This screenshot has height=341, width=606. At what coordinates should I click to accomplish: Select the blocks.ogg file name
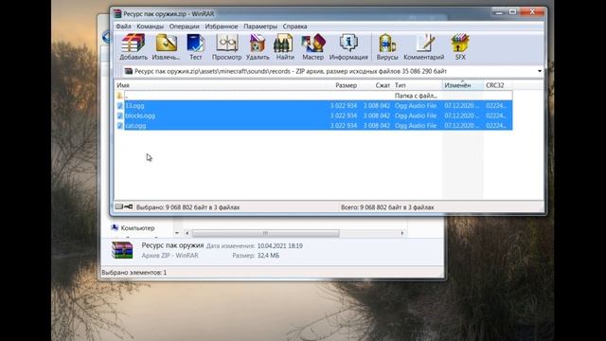(x=140, y=116)
